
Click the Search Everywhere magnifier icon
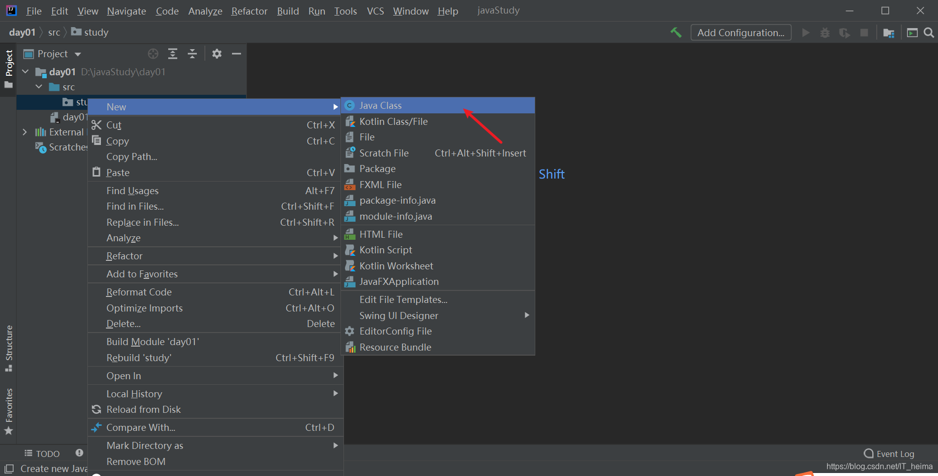[x=929, y=33]
